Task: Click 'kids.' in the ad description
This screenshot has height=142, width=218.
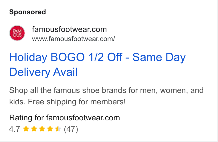Action: click(x=17, y=102)
